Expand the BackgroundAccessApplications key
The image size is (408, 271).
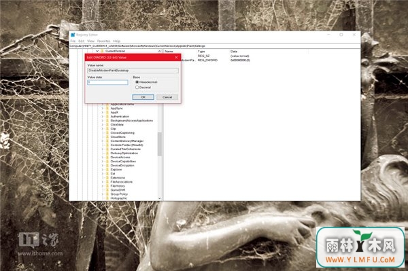[102, 121]
